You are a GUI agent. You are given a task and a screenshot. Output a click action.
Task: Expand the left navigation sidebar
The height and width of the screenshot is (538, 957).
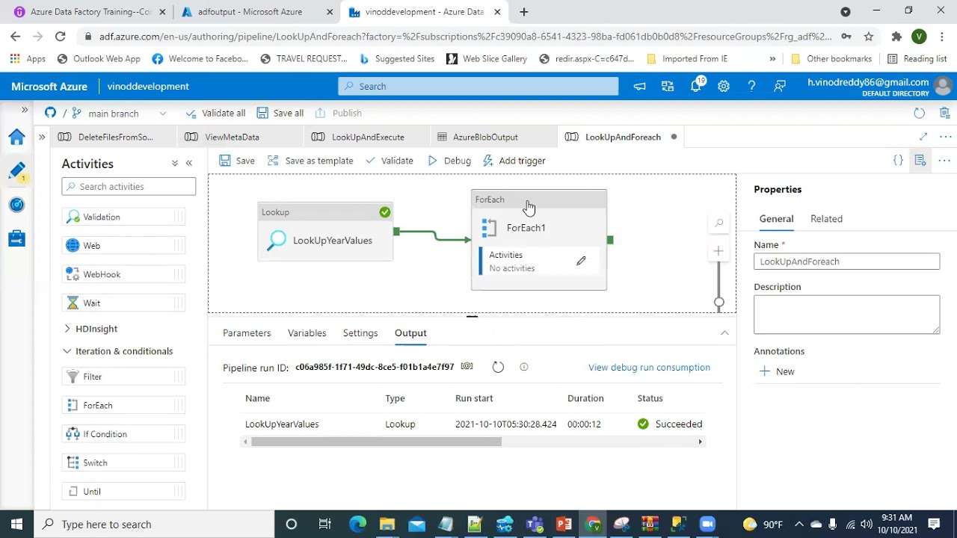point(25,110)
